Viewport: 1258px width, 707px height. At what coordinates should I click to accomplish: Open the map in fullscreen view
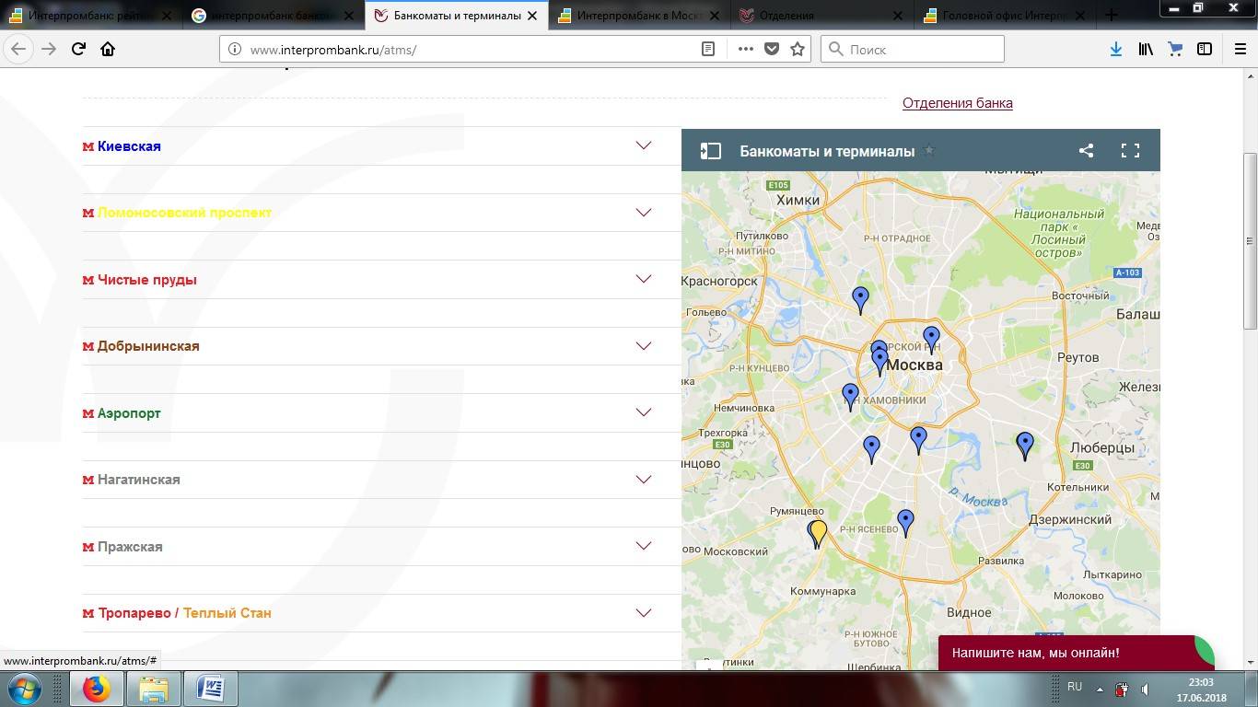coord(1130,151)
